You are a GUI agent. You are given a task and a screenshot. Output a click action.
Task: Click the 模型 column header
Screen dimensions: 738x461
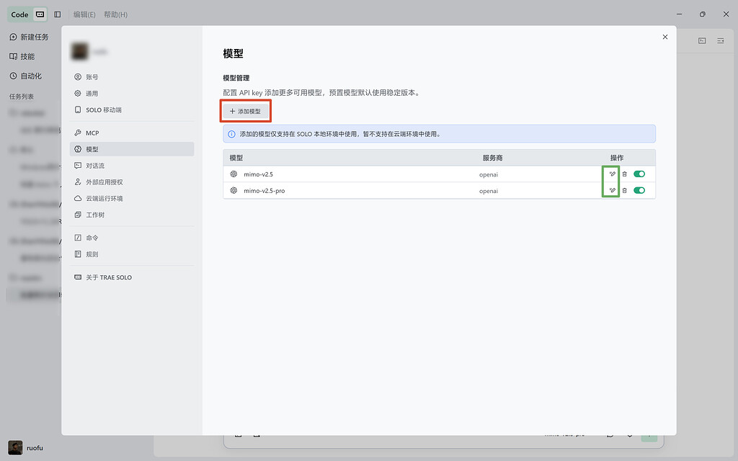click(236, 158)
